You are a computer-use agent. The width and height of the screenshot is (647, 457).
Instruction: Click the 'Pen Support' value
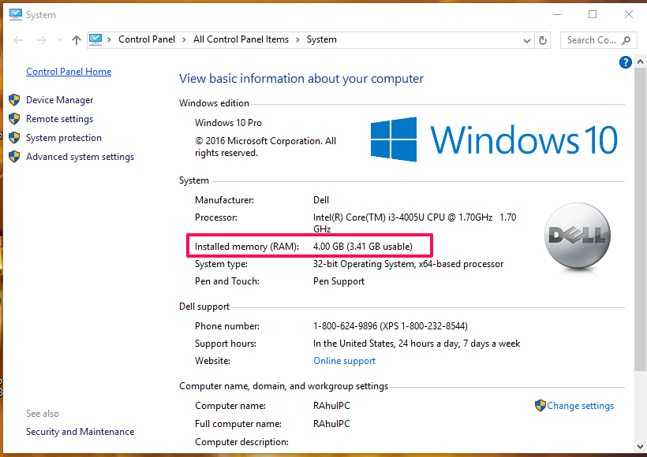(338, 281)
